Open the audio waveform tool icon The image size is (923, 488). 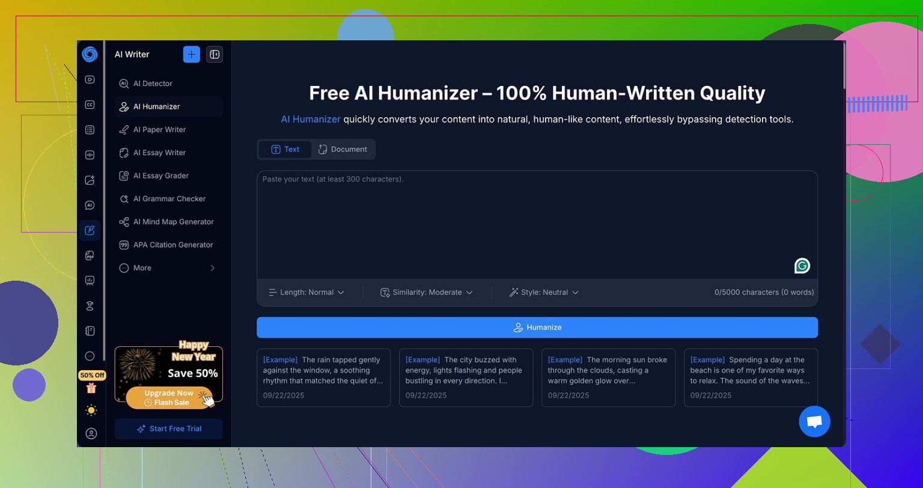click(90, 155)
